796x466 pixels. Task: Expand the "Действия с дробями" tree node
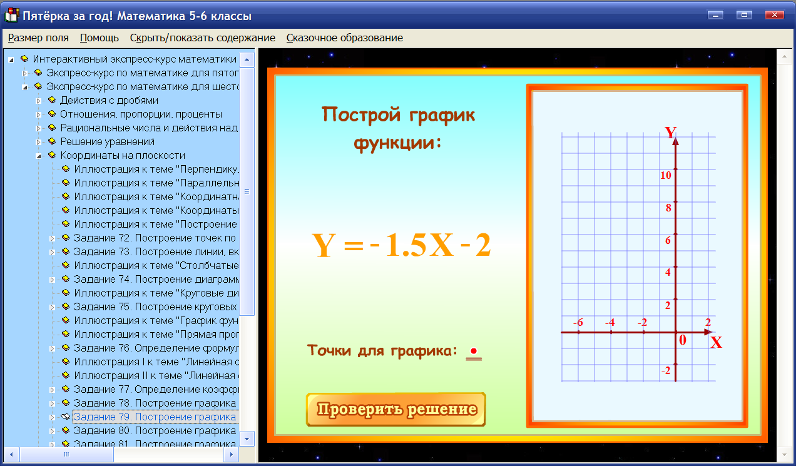[40, 100]
